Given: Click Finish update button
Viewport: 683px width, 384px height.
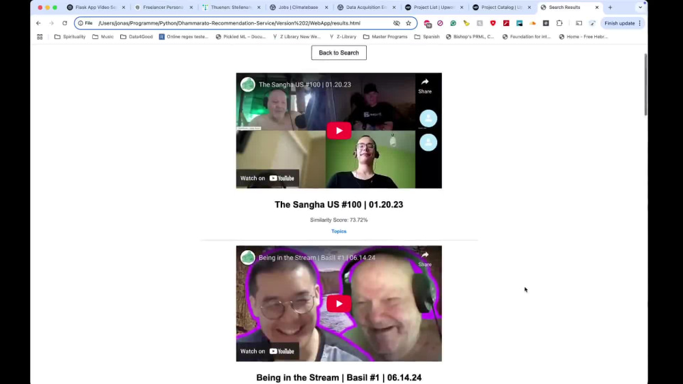Looking at the screenshot, I should point(619,23).
